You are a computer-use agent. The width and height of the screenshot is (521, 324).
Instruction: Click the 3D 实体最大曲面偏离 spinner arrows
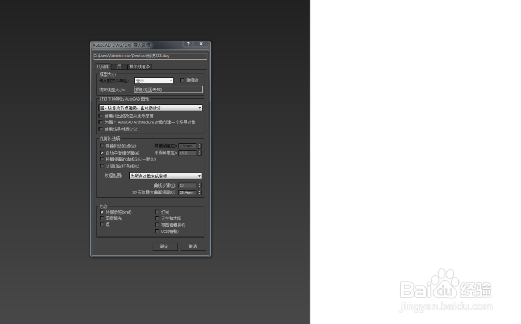pos(200,192)
